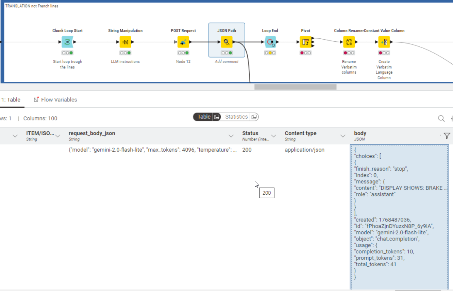Click the filter icon on body column

pos(447,136)
